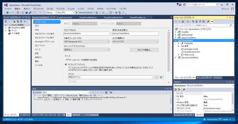Click Home icon in Solution Explorer
The width and height of the screenshot is (238, 124).
point(183,21)
